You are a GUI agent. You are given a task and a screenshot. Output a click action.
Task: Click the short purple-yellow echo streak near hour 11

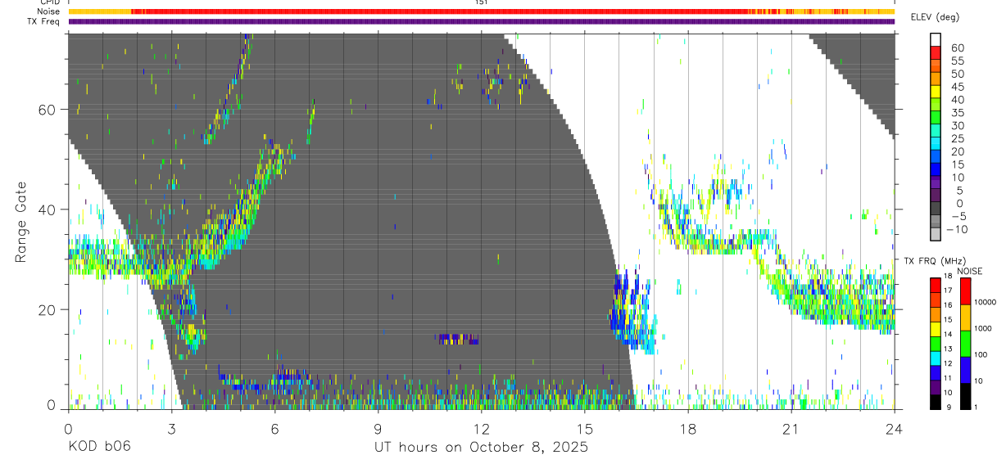[458, 339]
